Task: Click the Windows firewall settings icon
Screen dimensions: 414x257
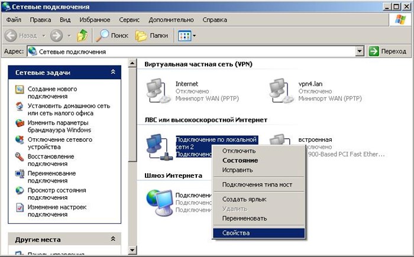Action: coord(20,123)
